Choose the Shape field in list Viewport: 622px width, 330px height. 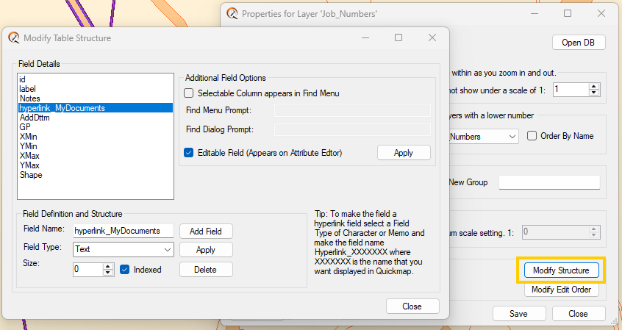click(31, 175)
